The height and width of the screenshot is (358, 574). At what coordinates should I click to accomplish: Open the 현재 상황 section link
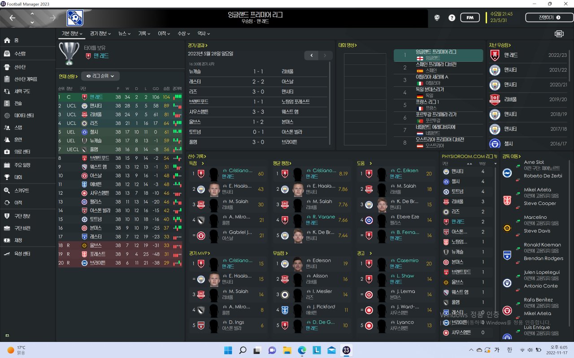(x=69, y=77)
